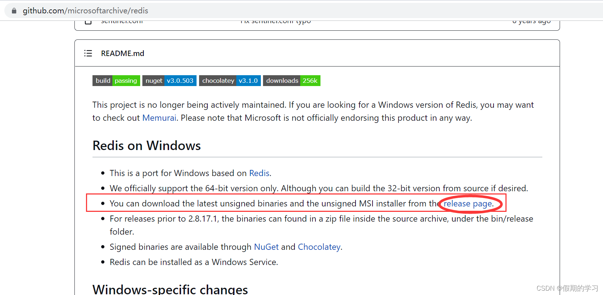Follow the Memurai link
The width and height of the screenshot is (603, 295).
tap(159, 118)
